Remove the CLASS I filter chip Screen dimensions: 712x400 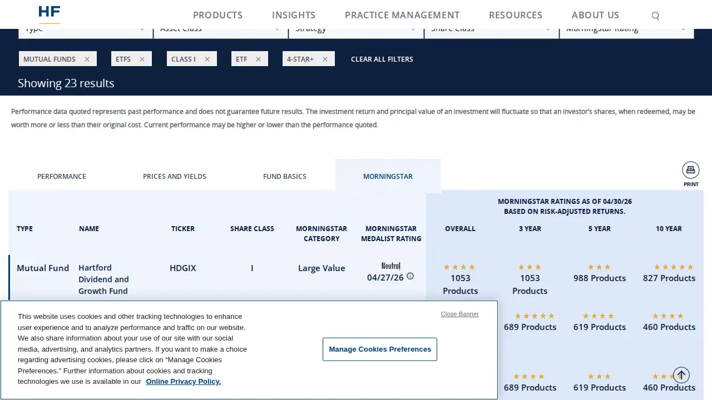click(x=207, y=59)
